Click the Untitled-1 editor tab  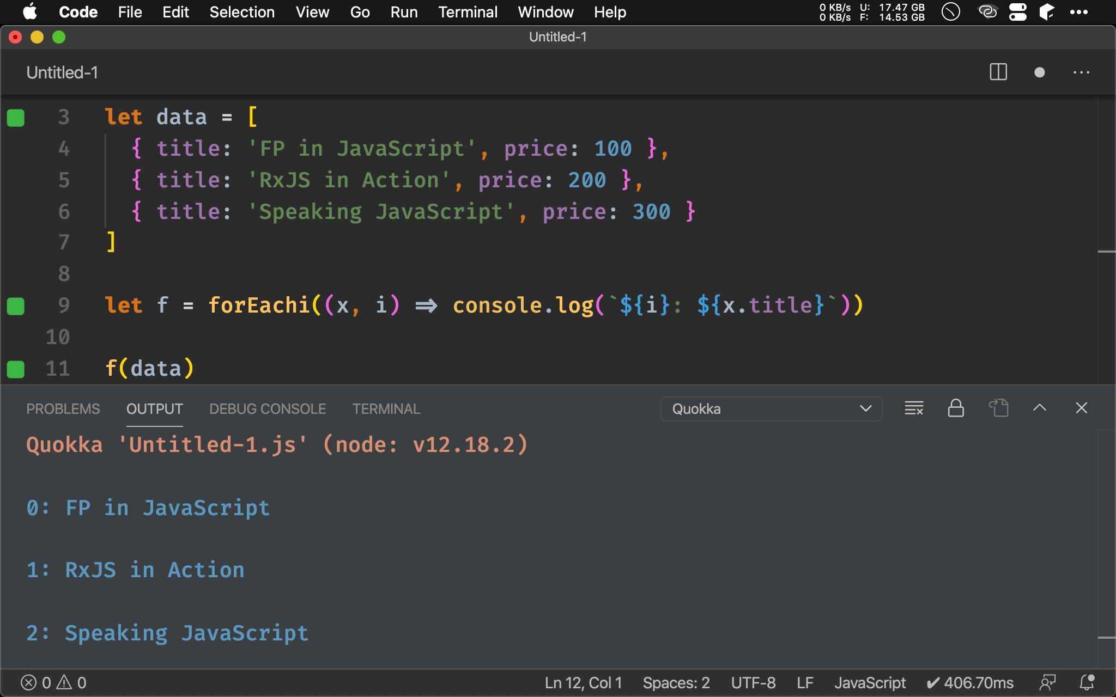point(62,72)
